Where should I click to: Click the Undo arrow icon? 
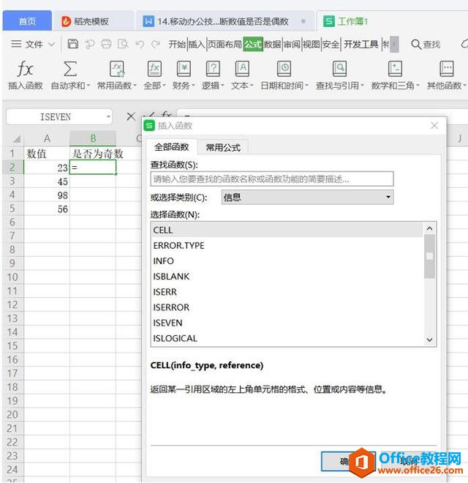(x=140, y=44)
